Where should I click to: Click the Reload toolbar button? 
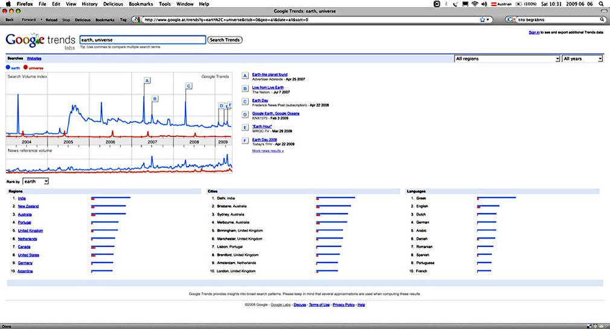51,20
